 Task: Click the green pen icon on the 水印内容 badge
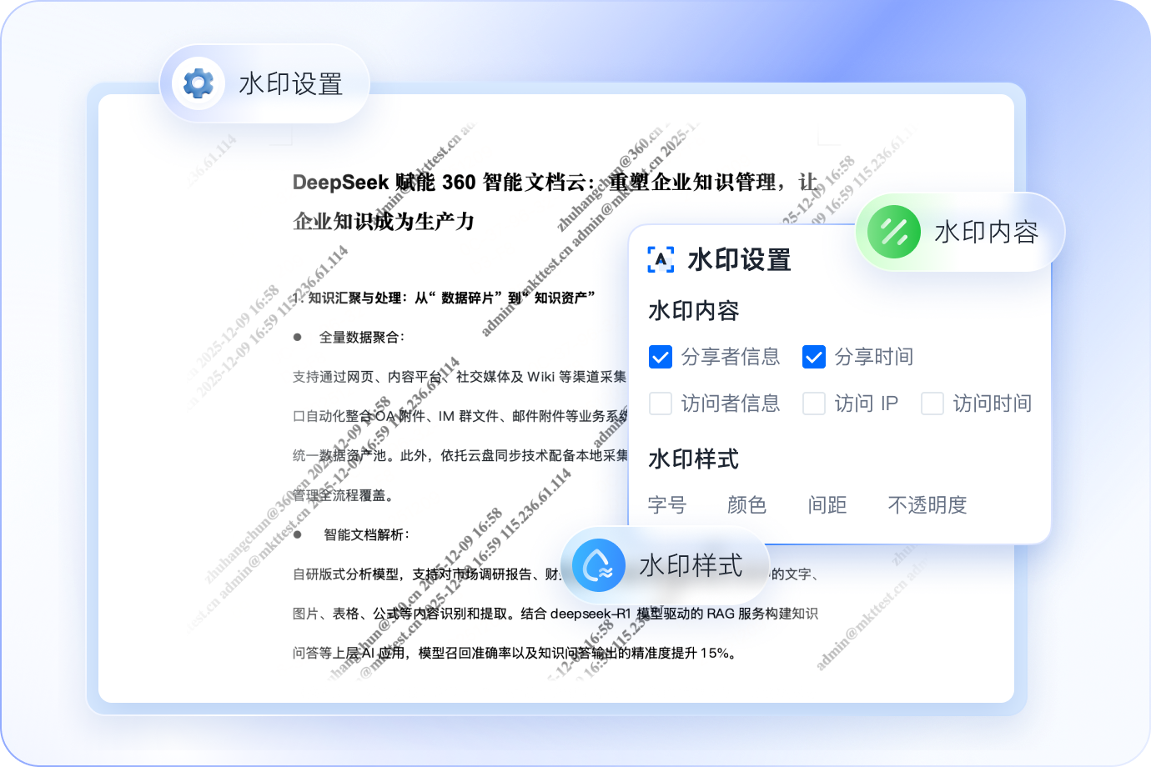coord(892,231)
